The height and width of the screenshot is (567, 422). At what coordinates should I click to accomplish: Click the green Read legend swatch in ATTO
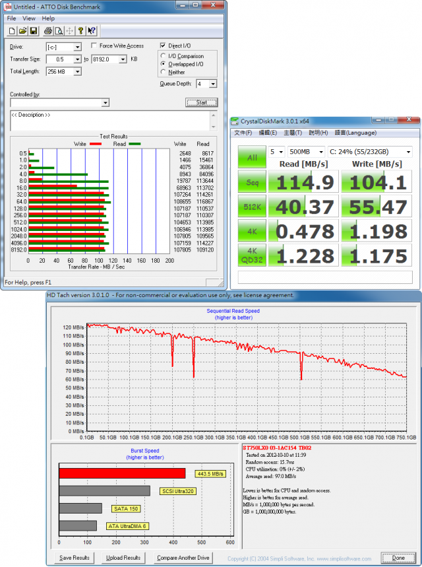(135, 144)
